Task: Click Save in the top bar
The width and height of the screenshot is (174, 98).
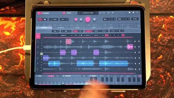Action: point(104,13)
